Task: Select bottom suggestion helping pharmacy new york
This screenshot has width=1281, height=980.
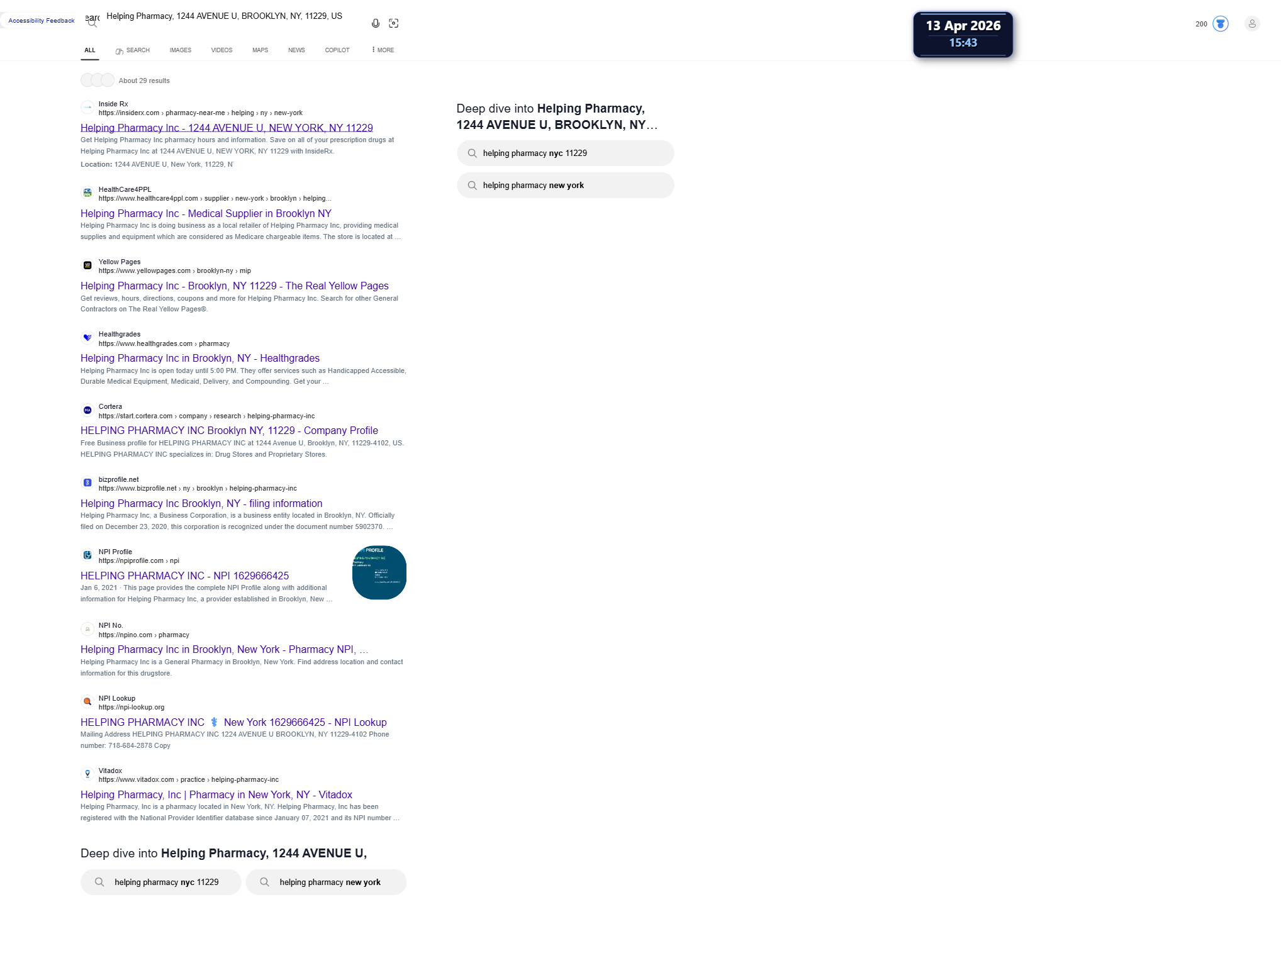Action: coord(326,883)
